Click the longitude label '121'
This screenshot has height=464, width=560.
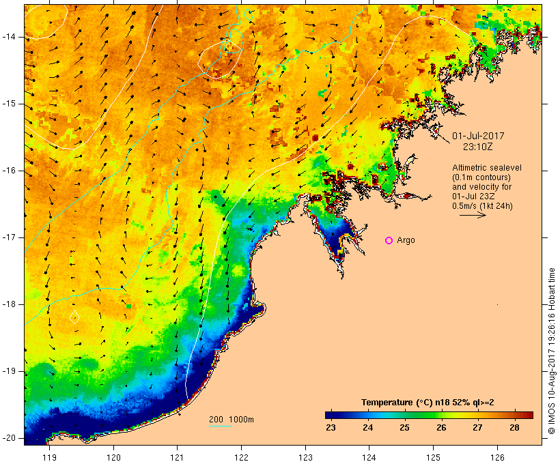177,458
